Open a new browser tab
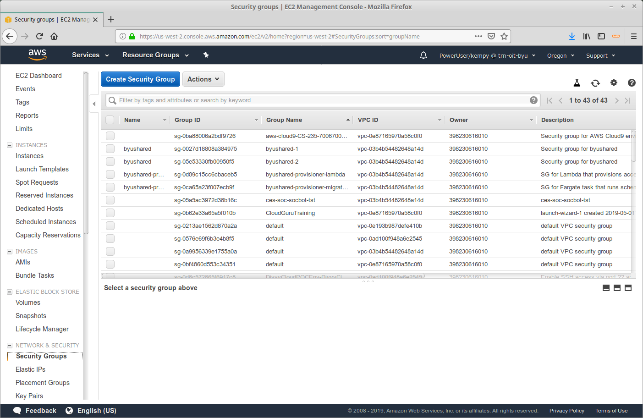This screenshot has width=643, height=418. 111,19
